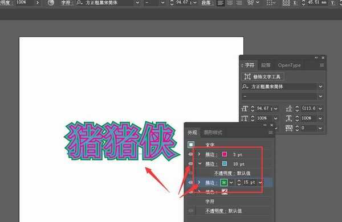Expand the 15 pt stroke row
The width and height of the screenshot is (342, 222).
click(199, 182)
